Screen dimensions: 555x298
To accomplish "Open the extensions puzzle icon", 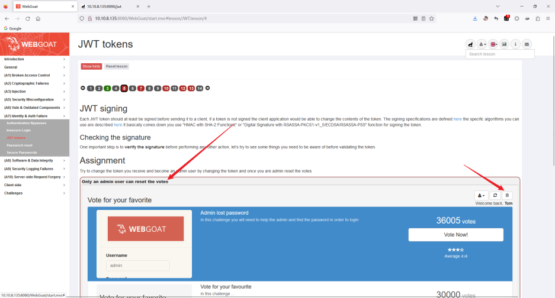I will tap(538, 18).
